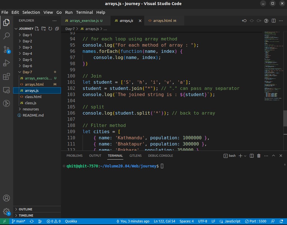Screen dimensions: 287x225
Task: Split the editor to the right
Action: click(274, 21)
